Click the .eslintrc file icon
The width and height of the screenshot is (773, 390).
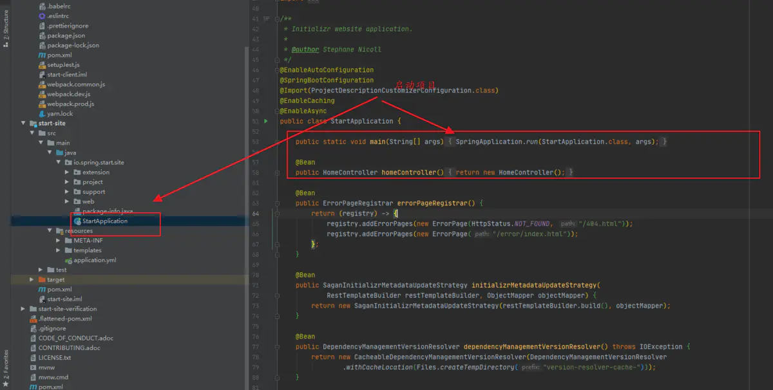coord(42,16)
